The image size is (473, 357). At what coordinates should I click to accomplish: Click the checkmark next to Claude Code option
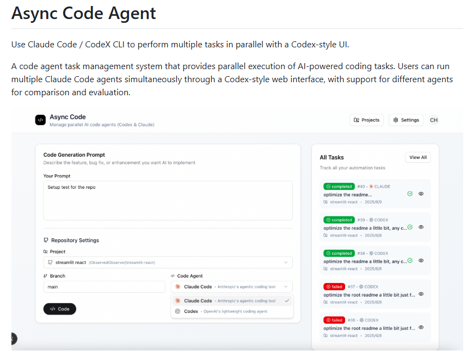tap(286, 300)
